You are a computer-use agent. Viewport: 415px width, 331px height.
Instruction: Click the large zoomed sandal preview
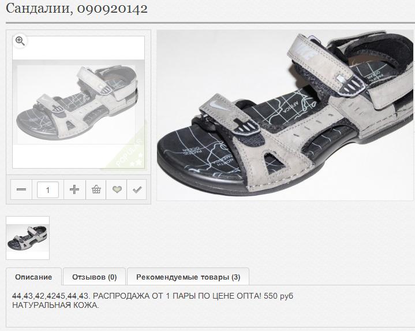coord(285,115)
